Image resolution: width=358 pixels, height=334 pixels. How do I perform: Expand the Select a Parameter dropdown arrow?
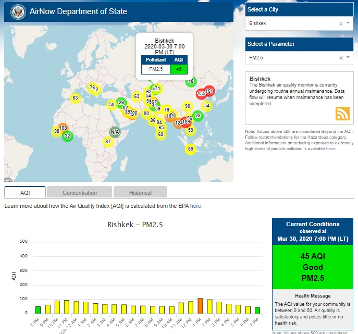pos(348,58)
